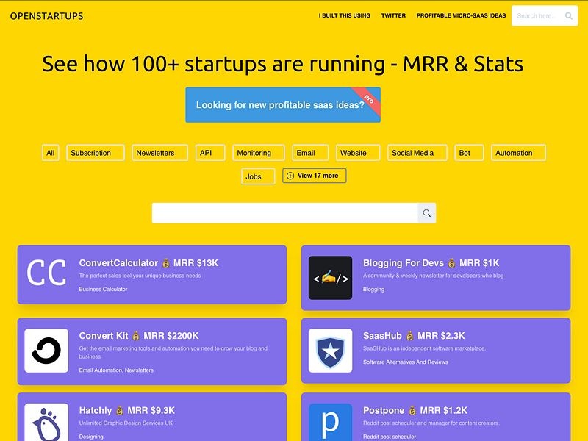This screenshot has width=588, height=441.
Task: Click the See how 100+ startups heading
Action: tap(283, 64)
